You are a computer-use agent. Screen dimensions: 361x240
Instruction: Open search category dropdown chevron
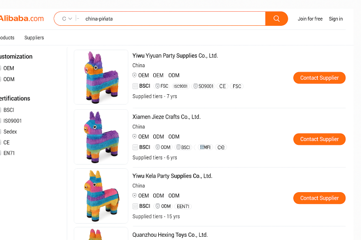(x=70, y=19)
